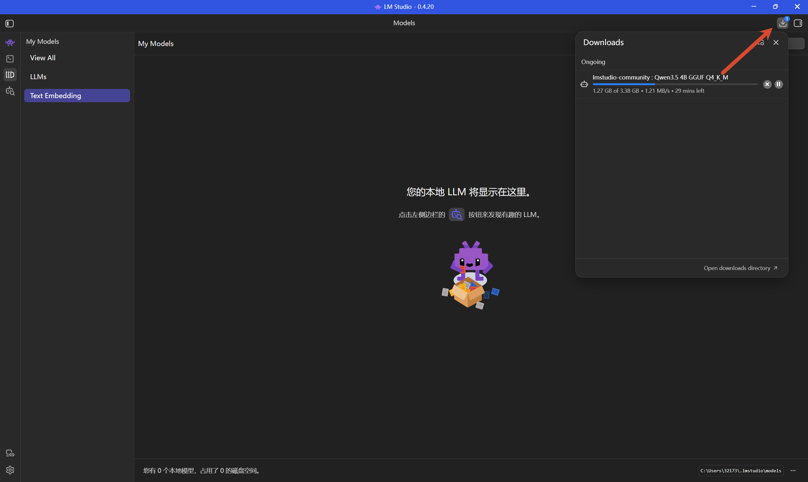
Task: Close the LM Studio window
Action: click(x=797, y=7)
